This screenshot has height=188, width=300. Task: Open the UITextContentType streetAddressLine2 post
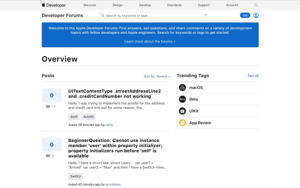click(114, 94)
